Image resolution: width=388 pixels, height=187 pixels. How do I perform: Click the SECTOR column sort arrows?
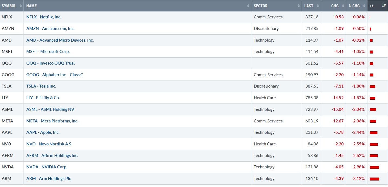pos(298,6)
